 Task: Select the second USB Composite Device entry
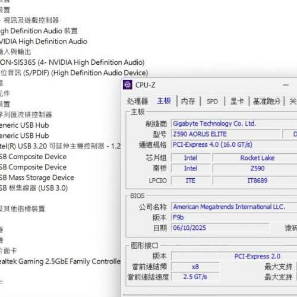(x=33, y=167)
